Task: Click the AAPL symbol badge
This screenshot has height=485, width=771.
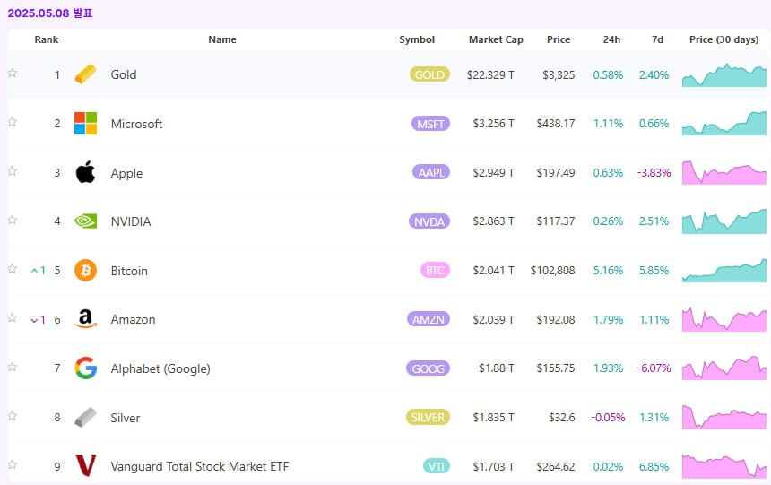Action: (431, 172)
